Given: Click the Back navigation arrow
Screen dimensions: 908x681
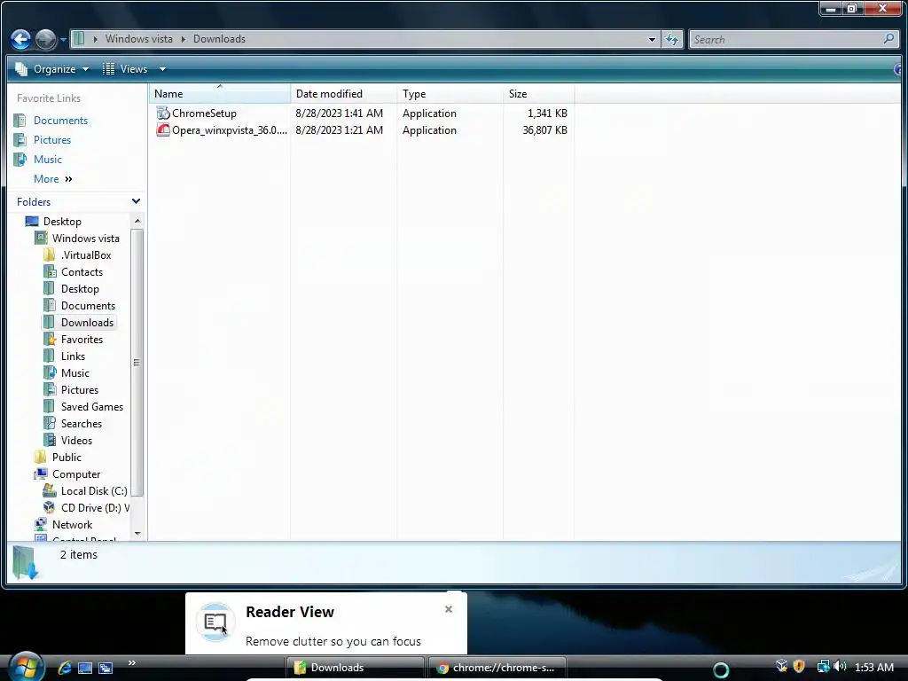Looking at the screenshot, I should (x=21, y=39).
